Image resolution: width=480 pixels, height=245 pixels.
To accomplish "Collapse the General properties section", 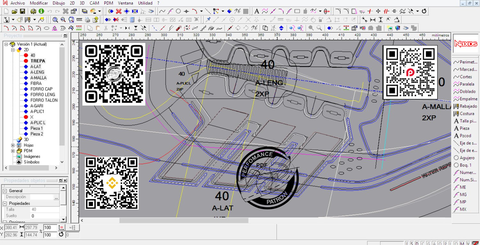I will coord(5,191).
